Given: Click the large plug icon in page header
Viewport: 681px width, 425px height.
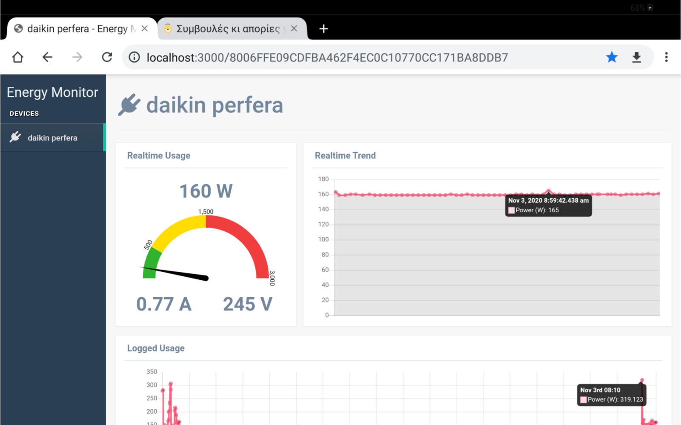Looking at the screenshot, I should pos(129,105).
